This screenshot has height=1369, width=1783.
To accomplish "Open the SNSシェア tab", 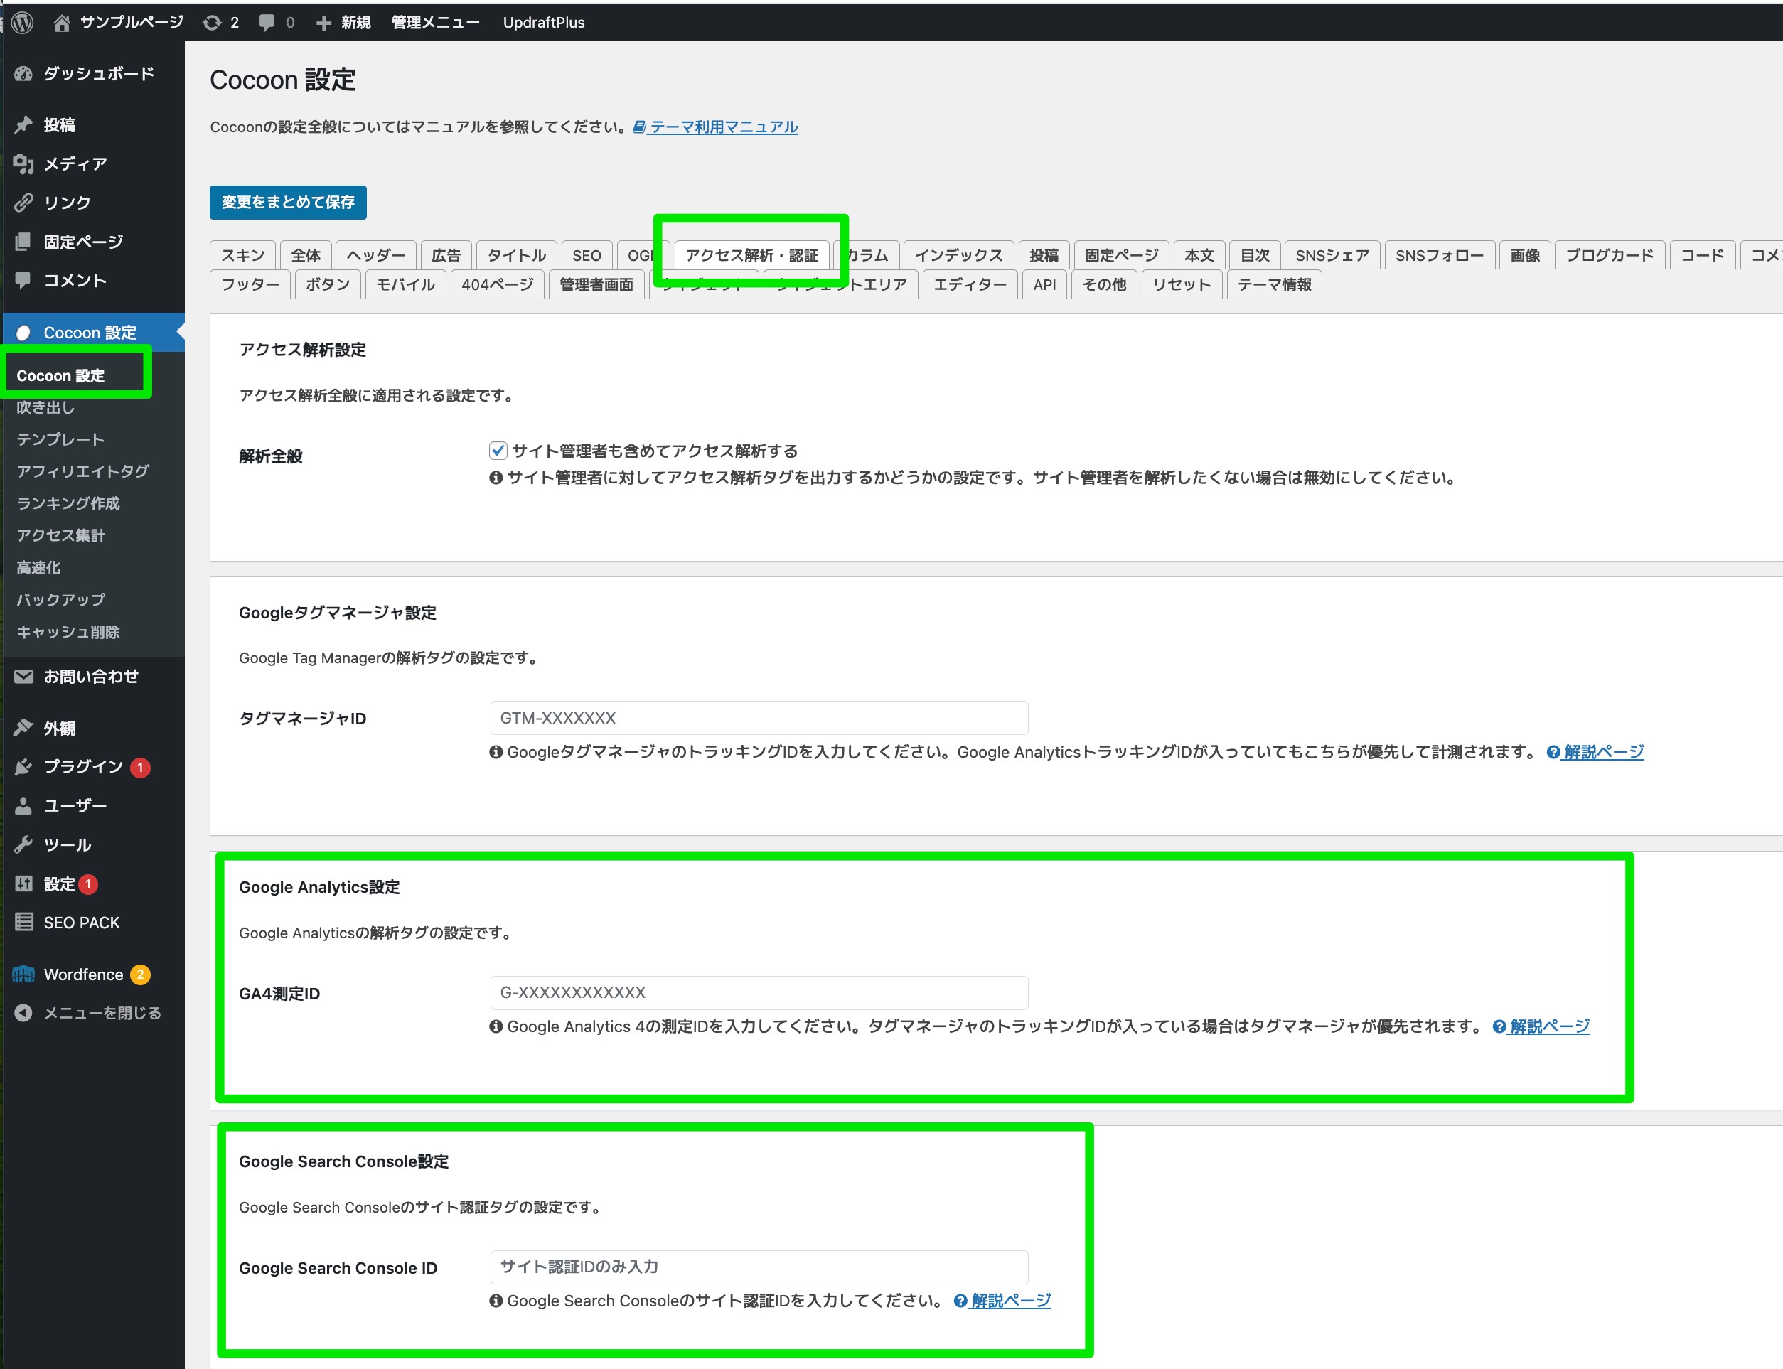I will pos(1332,256).
